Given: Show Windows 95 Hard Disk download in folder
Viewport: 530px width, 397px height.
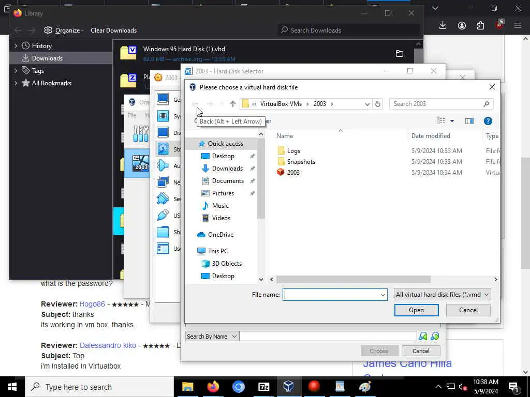Looking at the screenshot, I should (400, 54).
